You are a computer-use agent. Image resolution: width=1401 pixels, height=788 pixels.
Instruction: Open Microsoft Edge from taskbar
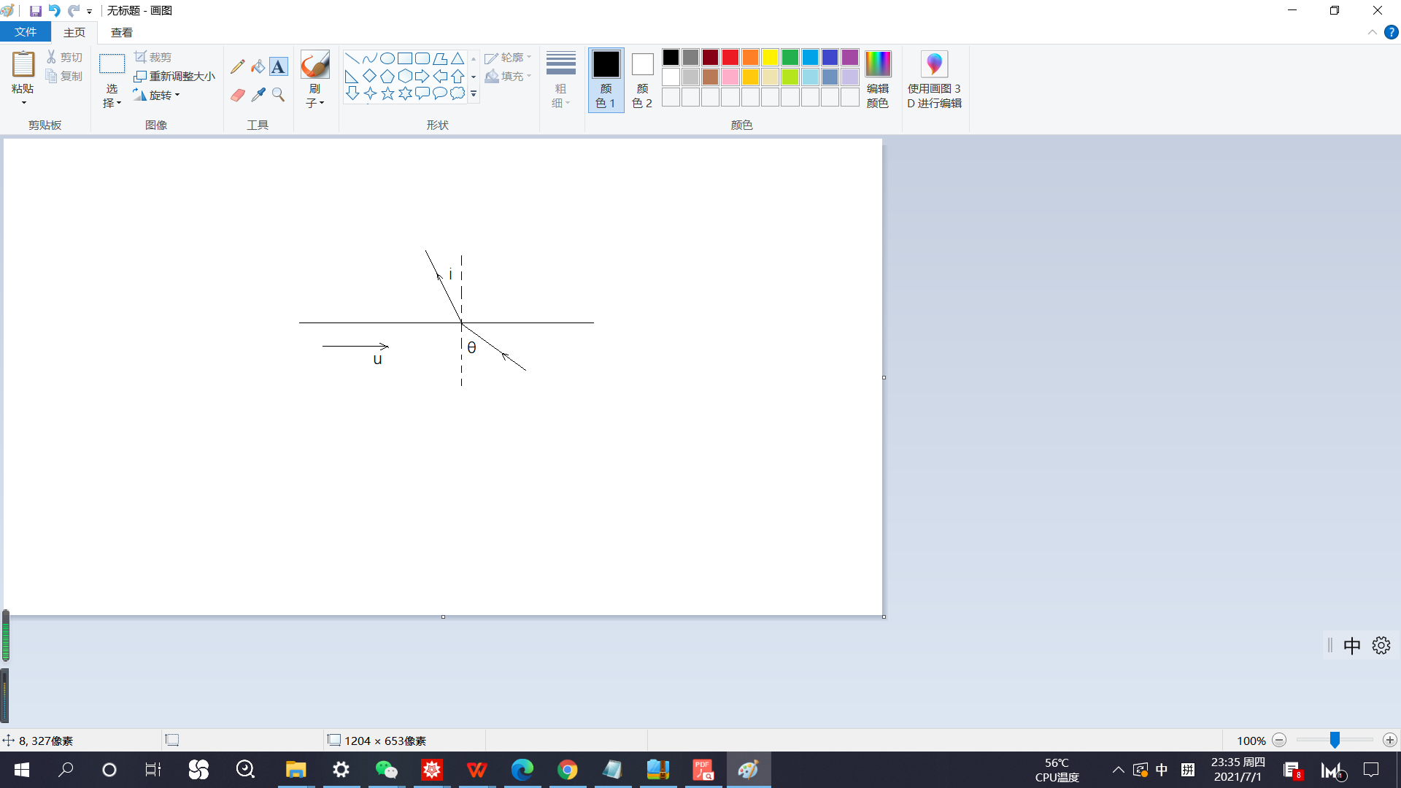[522, 770]
